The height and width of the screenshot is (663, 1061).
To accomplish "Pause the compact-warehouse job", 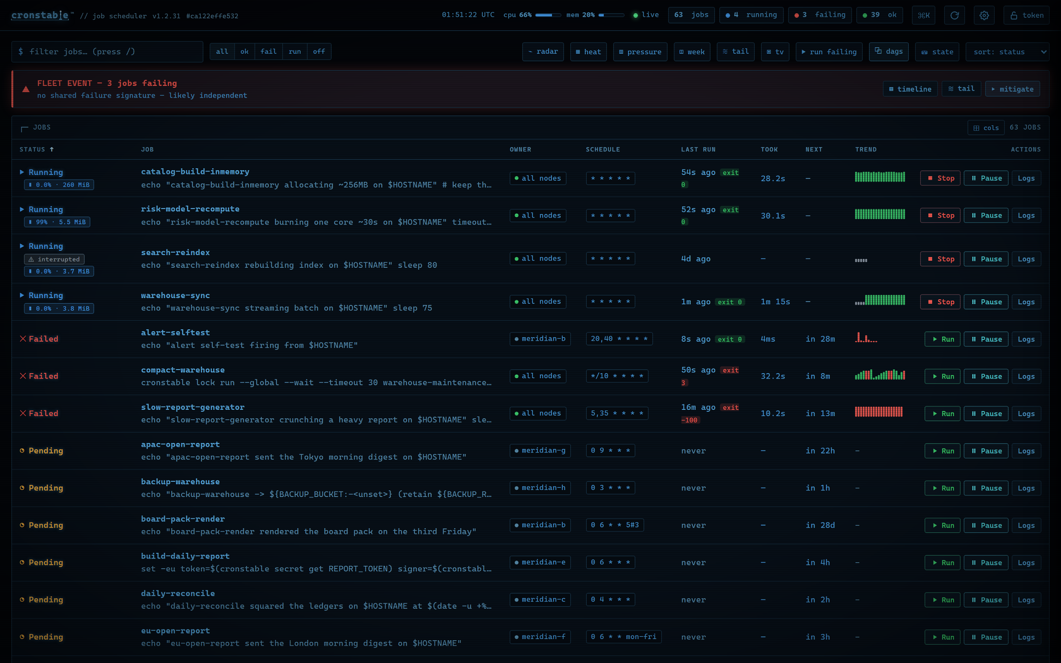I will click(986, 377).
